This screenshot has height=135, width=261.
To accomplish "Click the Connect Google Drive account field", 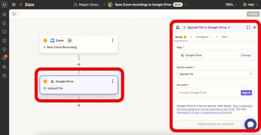I will coord(216,93).
